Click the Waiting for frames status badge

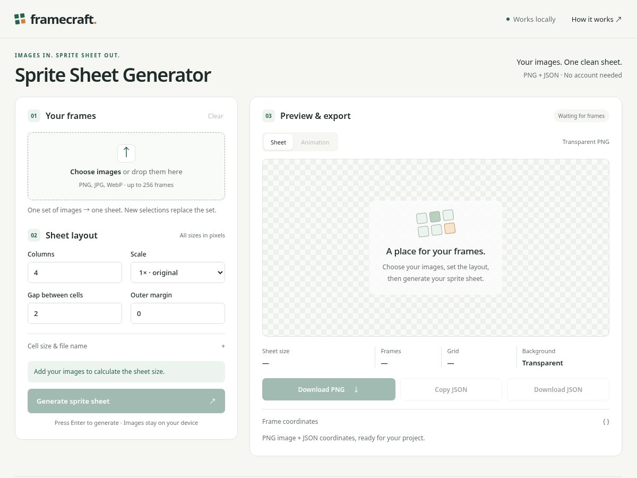point(581,116)
